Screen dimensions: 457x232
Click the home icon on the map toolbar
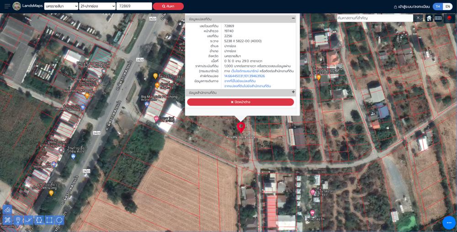point(429,18)
